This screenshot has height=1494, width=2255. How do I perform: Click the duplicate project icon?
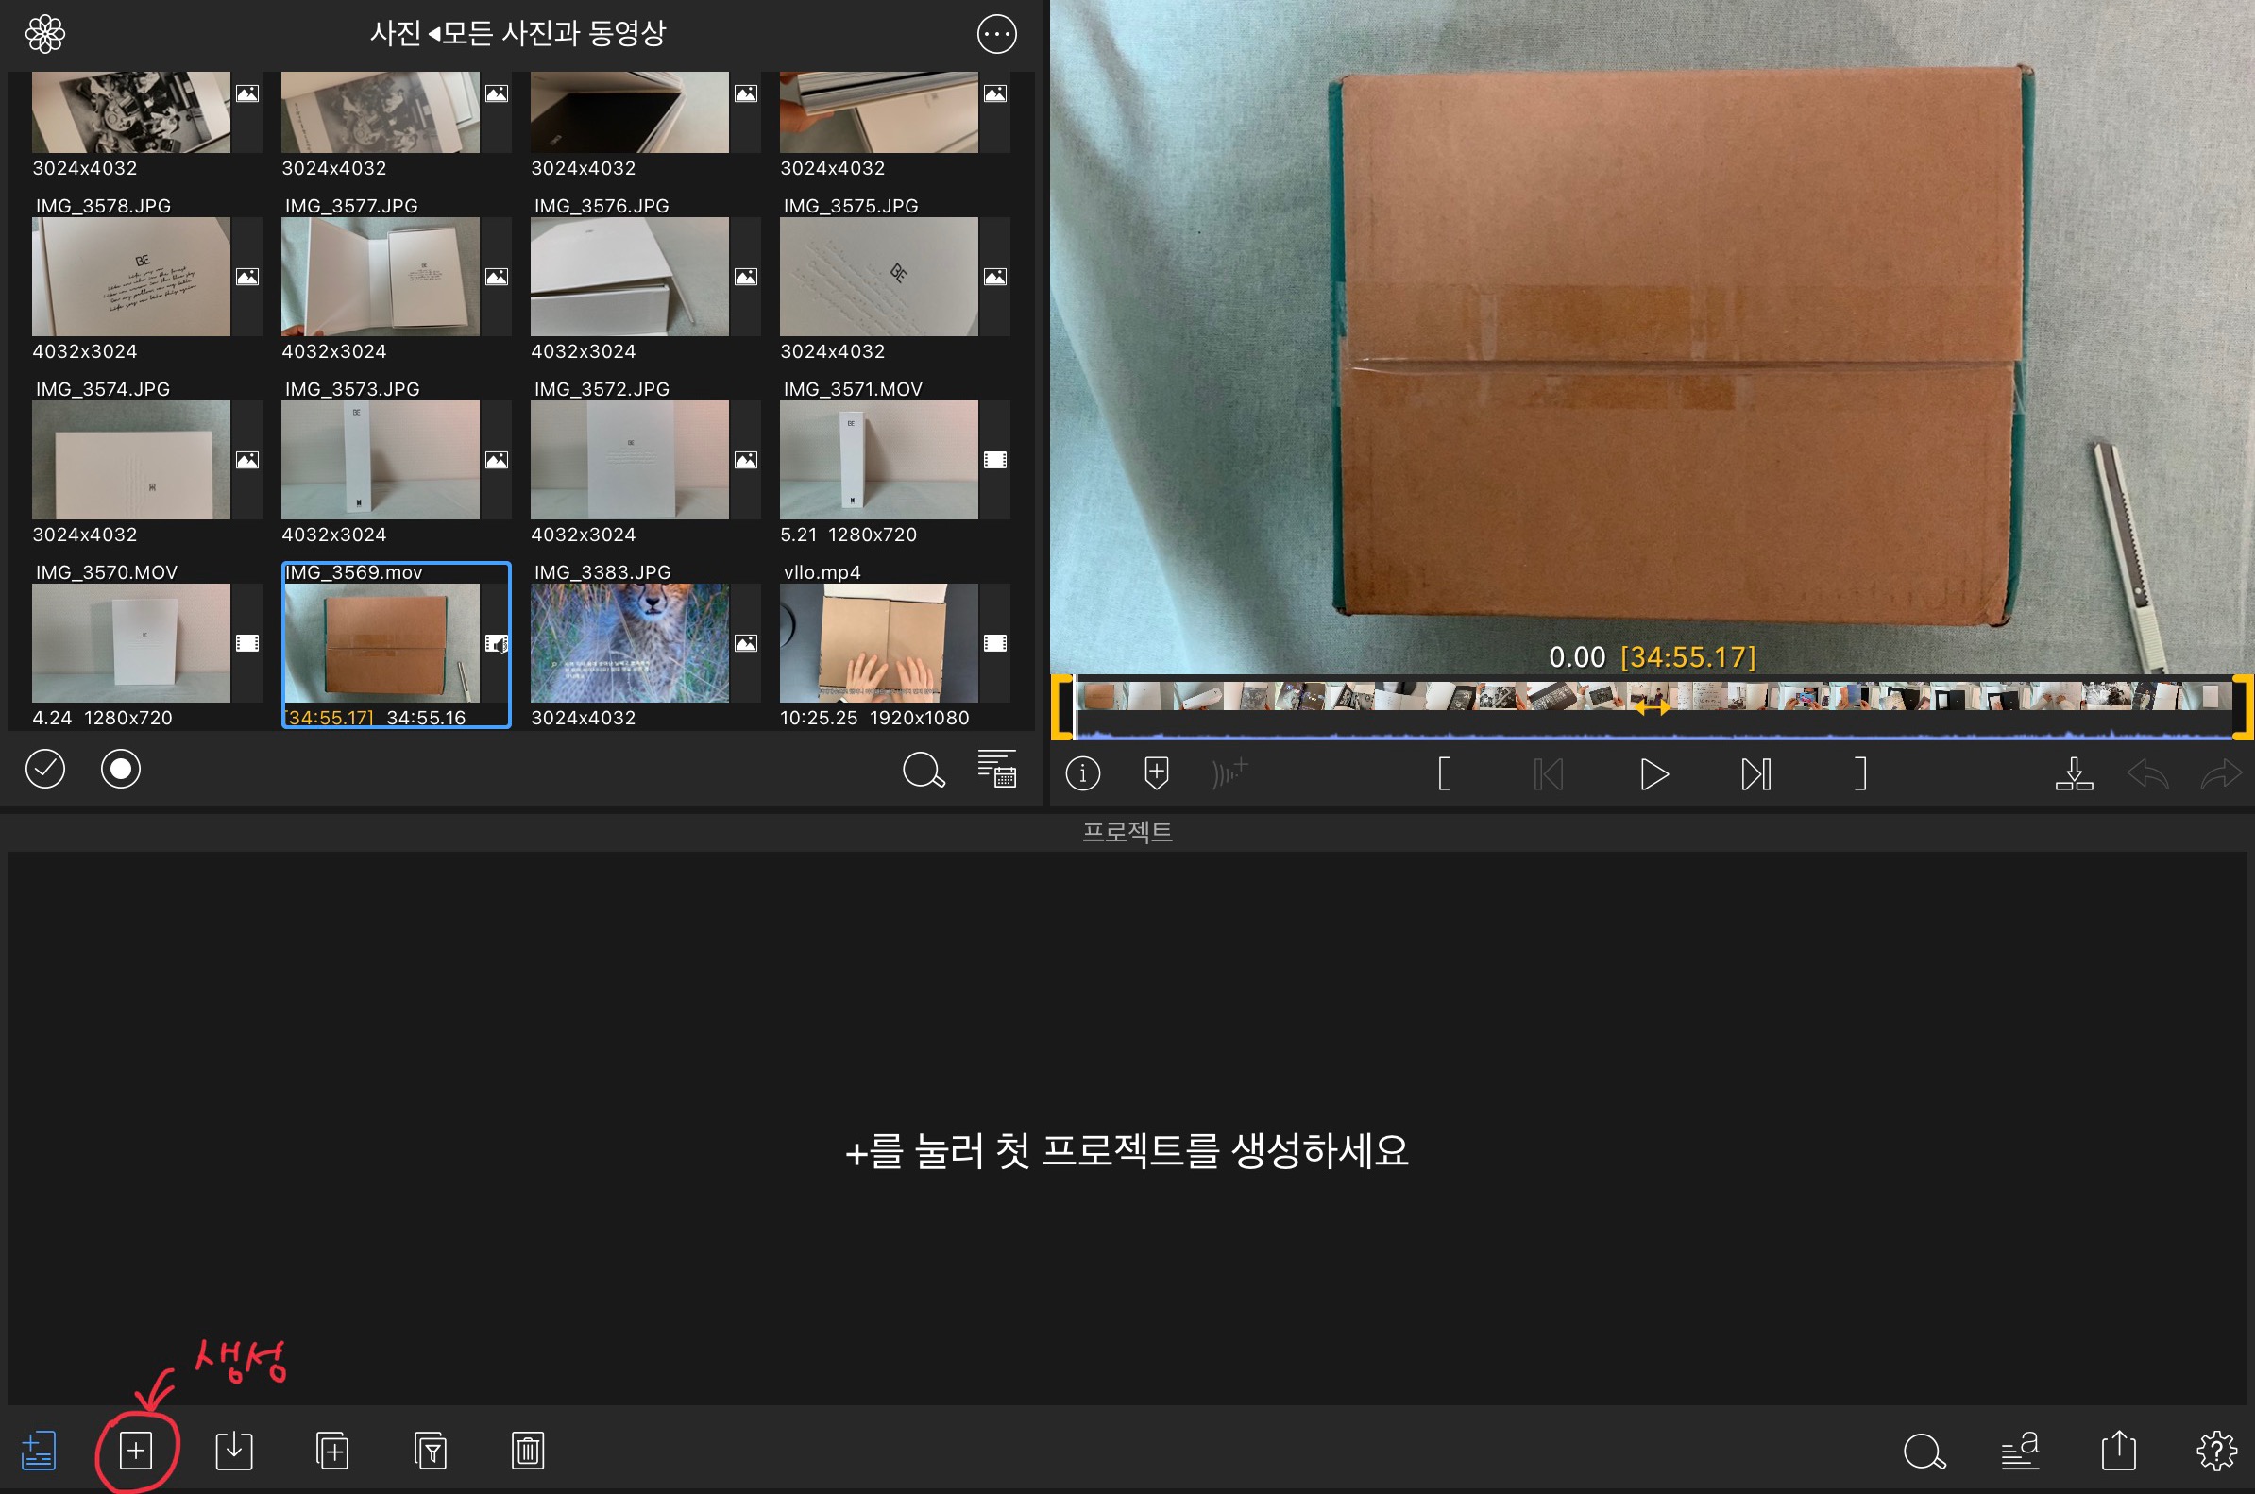click(x=331, y=1451)
